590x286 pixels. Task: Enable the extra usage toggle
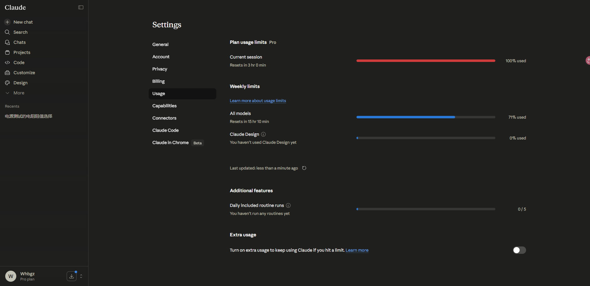[x=519, y=250]
